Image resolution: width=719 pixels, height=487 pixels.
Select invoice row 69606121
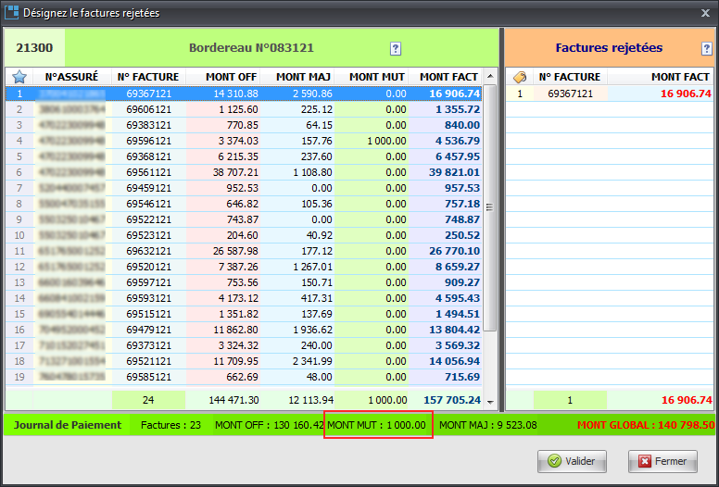[x=148, y=109]
